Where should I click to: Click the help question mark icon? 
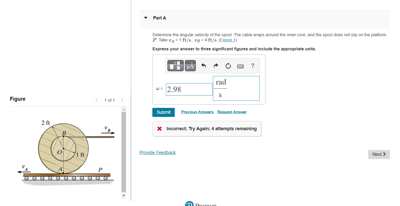tap(253, 65)
